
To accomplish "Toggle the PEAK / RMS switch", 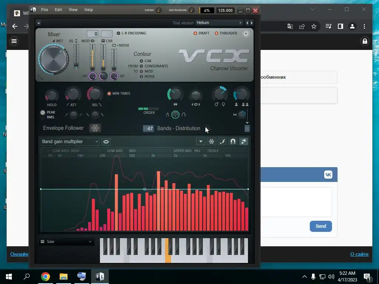I will tap(43, 115).
